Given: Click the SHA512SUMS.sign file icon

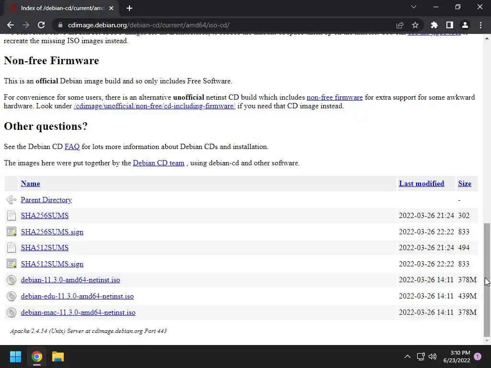Looking at the screenshot, I should [12, 264].
